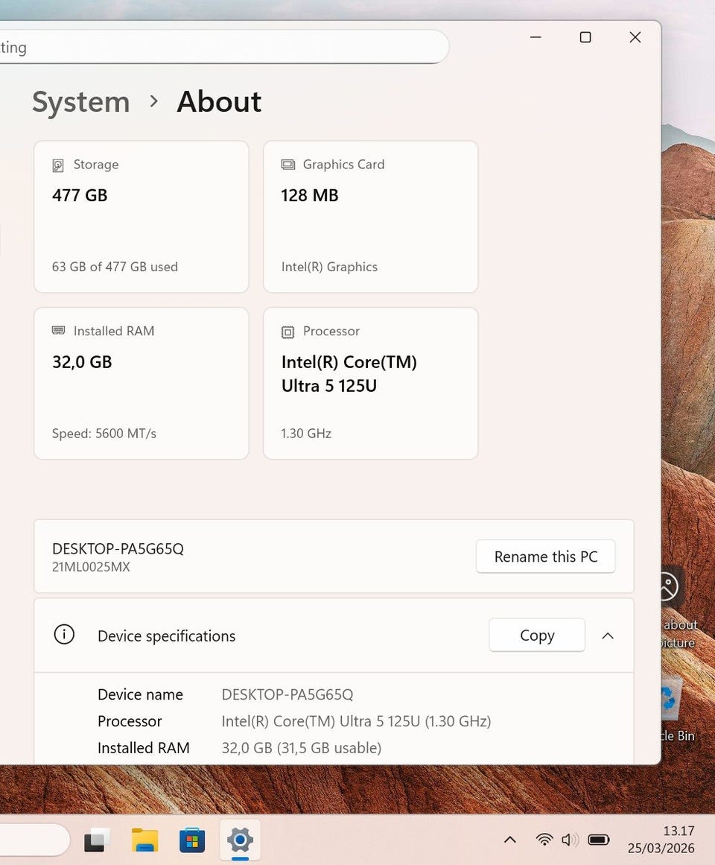
Task: Click the volume speaker tray icon
Action: click(x=570, y=840)
